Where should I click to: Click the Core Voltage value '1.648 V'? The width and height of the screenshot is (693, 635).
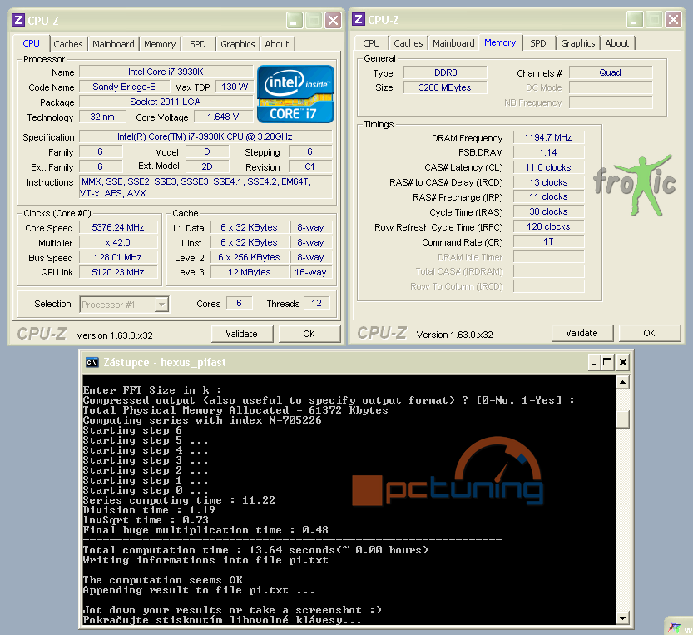click(x=223, y=117)
